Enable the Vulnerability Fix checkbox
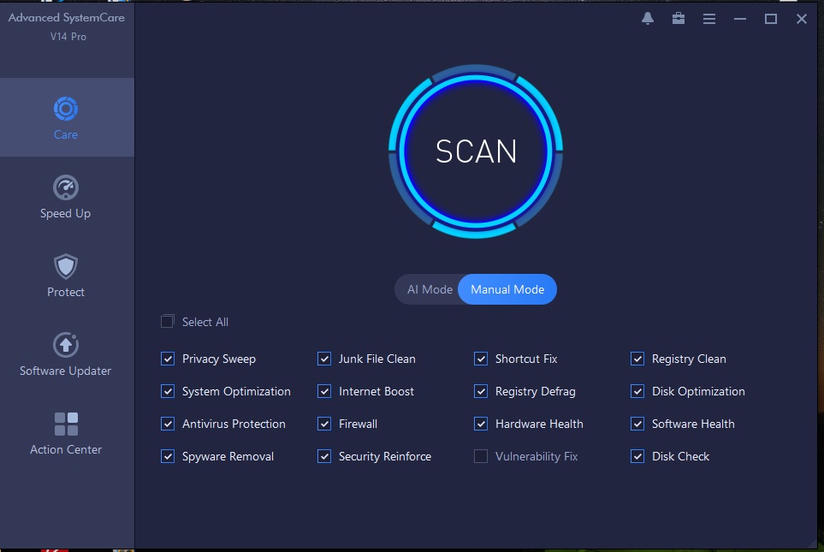This screenshot has width=824, height=552. click(x=481, y=456)
